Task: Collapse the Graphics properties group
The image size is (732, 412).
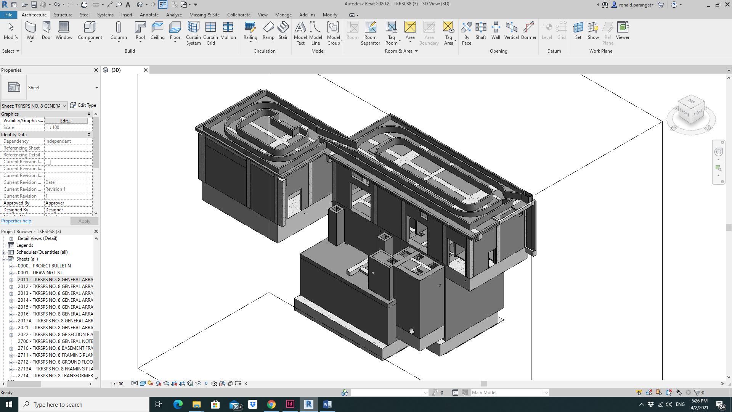Action: point(89,114)
